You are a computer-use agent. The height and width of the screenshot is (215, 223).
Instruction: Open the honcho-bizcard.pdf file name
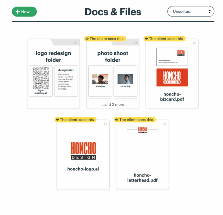pos(172,97)
